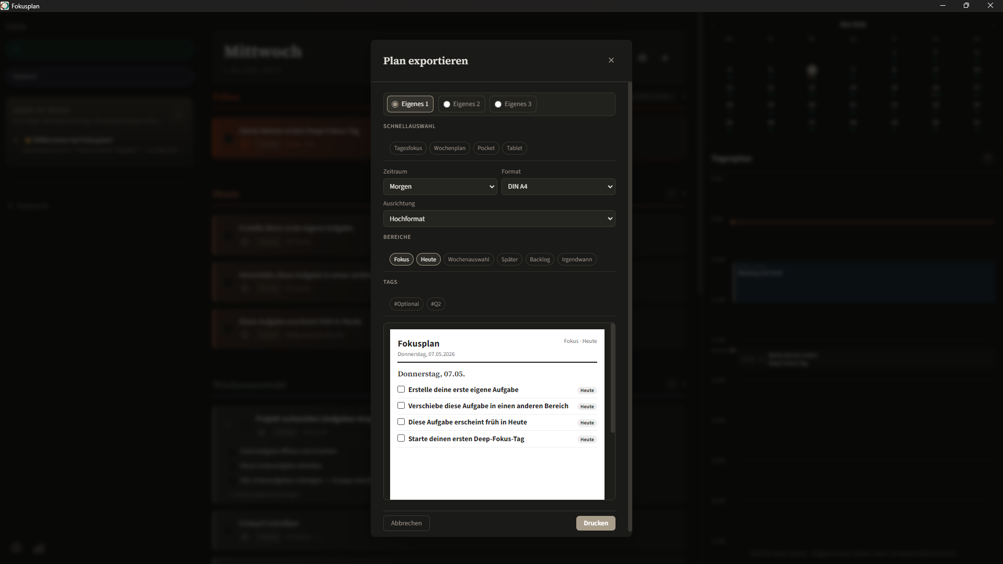The image size is (1003, 564).
Task: Restore down the Fokusplan window
Action: (x=966, y=6)
